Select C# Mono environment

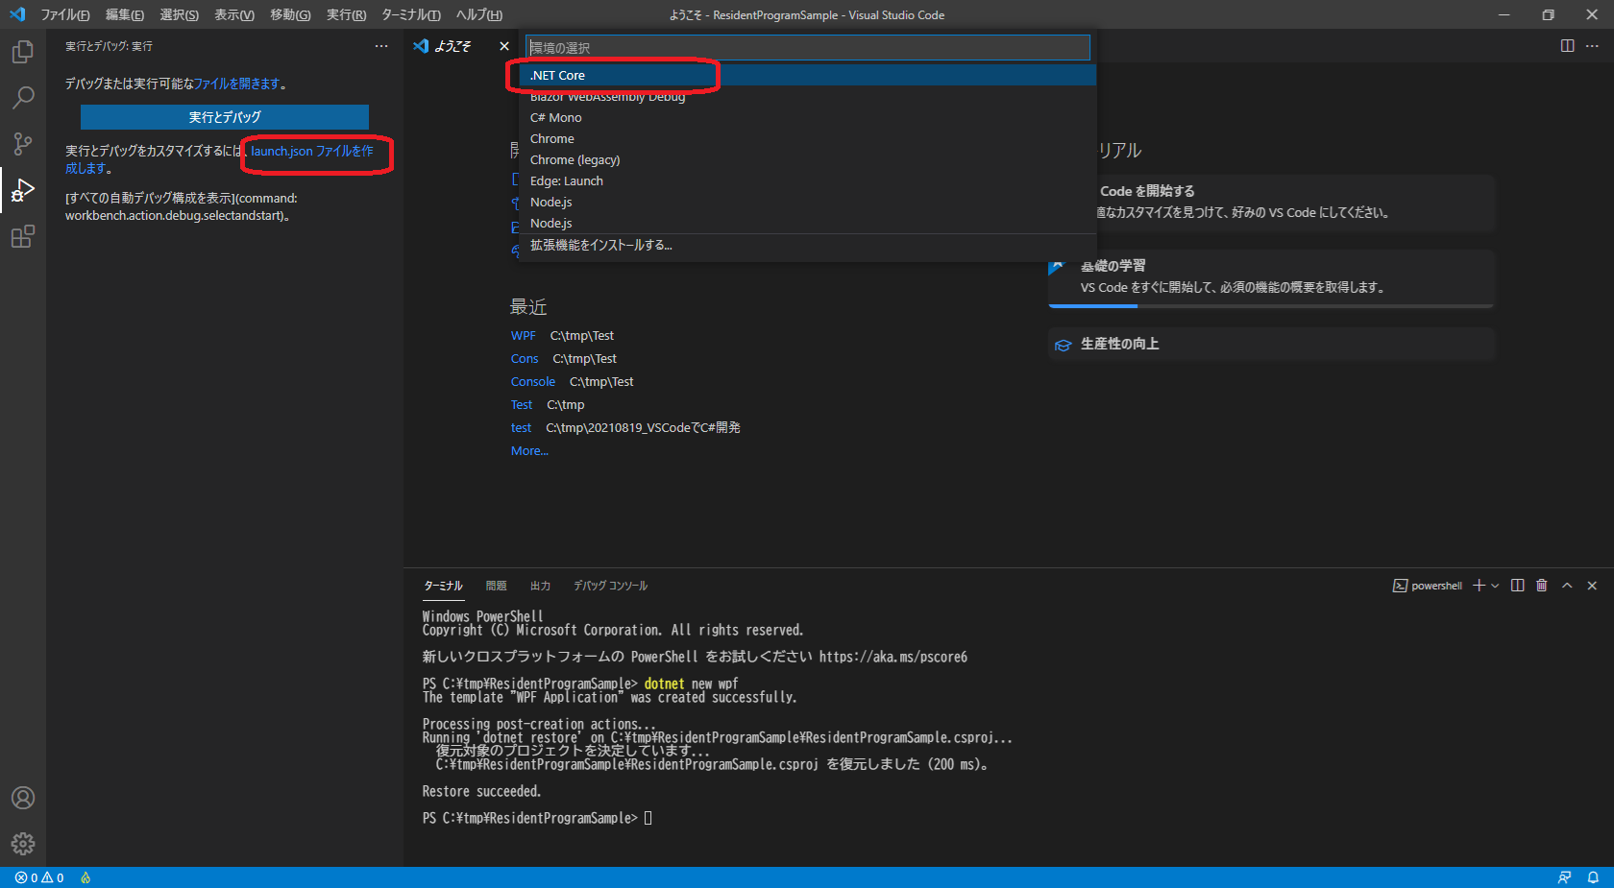click(808, 117)
